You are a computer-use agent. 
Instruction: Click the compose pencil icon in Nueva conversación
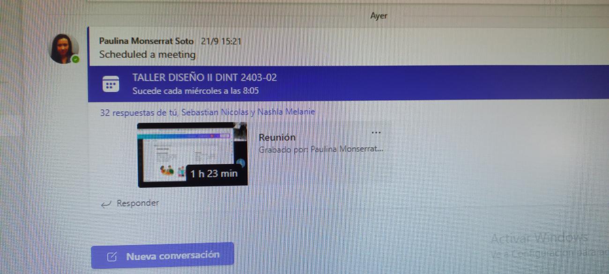point(112,257)
